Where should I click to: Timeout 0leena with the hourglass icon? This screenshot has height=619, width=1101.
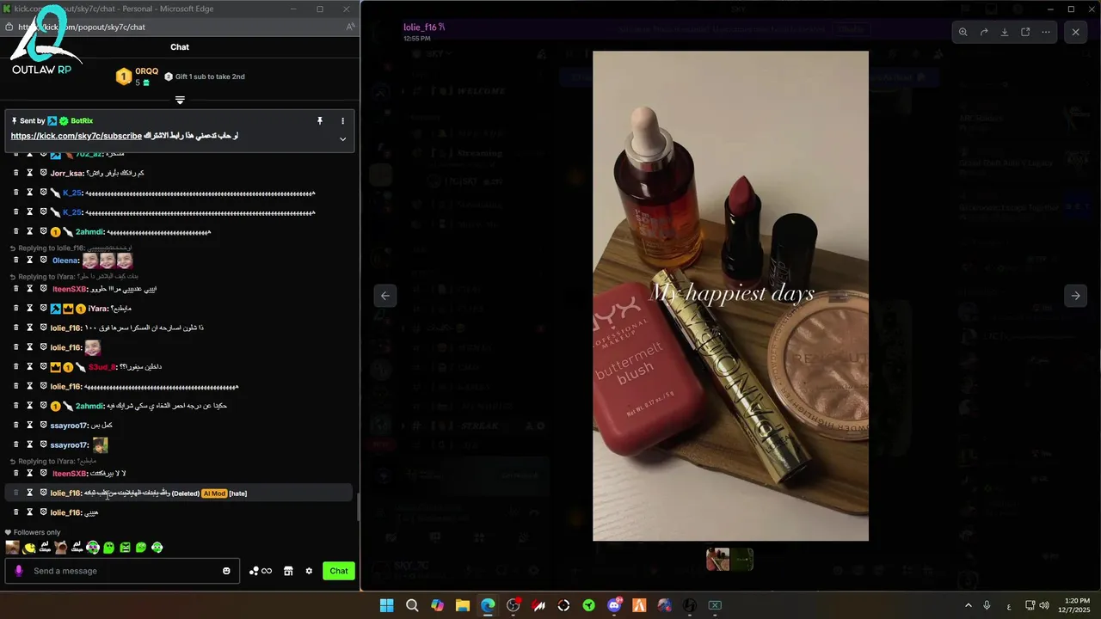pos(29,260)
